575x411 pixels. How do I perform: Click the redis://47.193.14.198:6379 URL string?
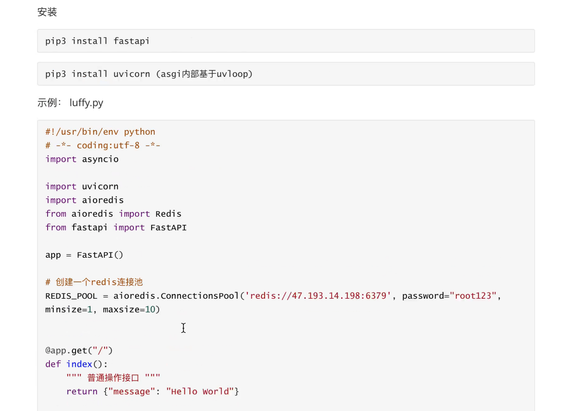click(x=318, y=296)
